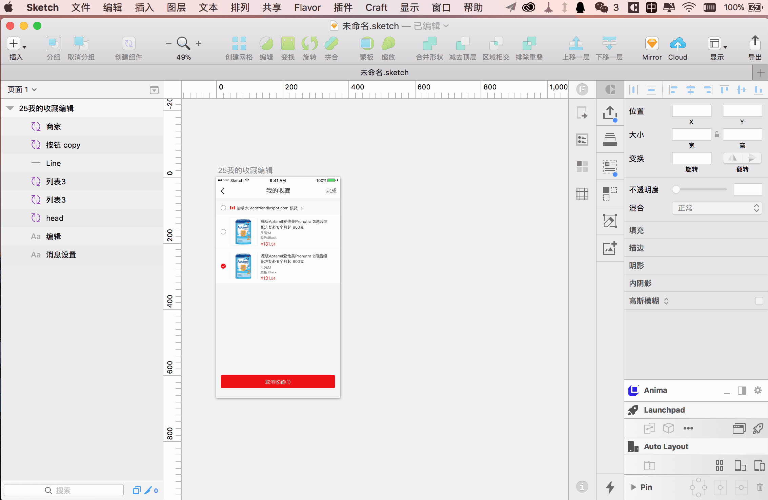Open the View (显示) toolbar dropdown
This screenshot has height=500, width=768.
(x=717, y=44)
